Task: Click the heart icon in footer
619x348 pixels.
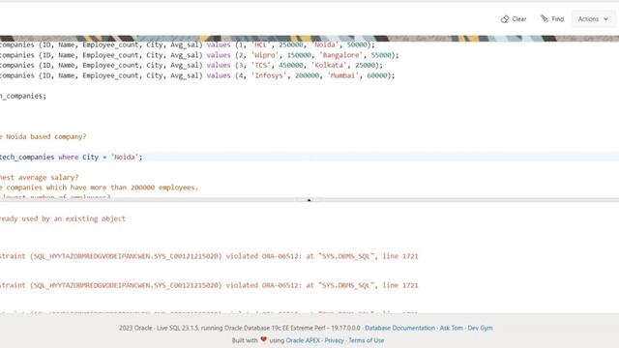Action: pos(263,339)
